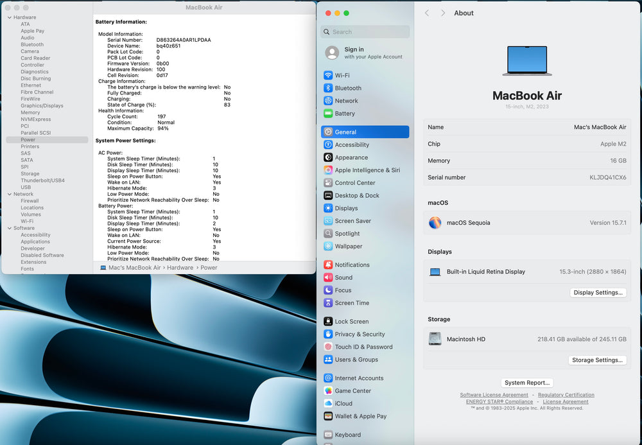642x445 pixels.
Task: Open the Notifications settings icon
Action: (328, 265)
